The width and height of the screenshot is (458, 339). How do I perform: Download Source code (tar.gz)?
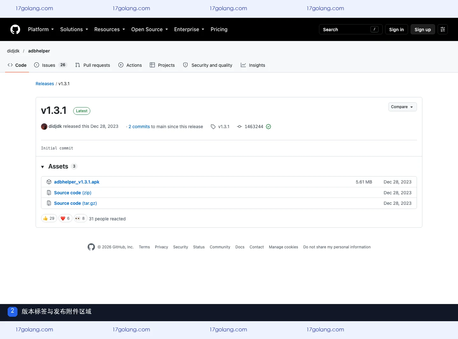75,203
